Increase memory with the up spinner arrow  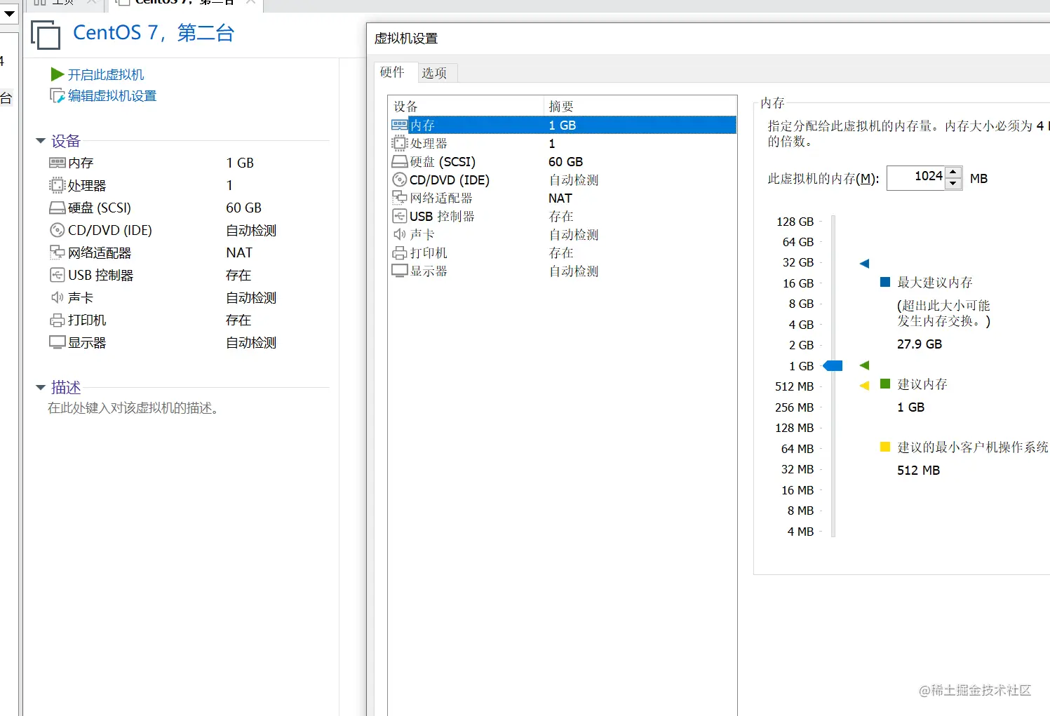[953, 173]
